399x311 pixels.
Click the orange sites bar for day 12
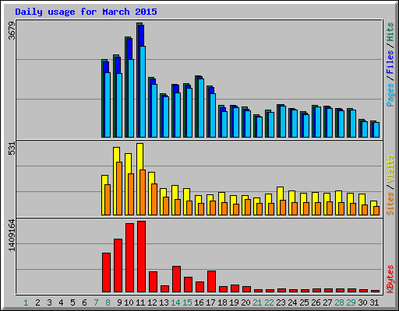[154, 199]
